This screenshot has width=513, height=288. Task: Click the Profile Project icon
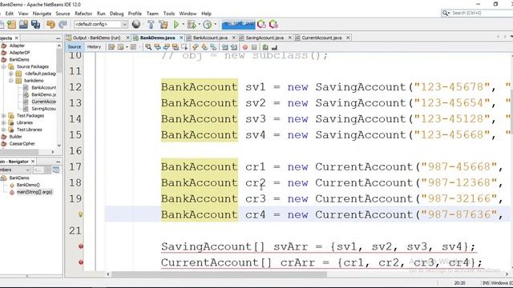tap(207, 25)
